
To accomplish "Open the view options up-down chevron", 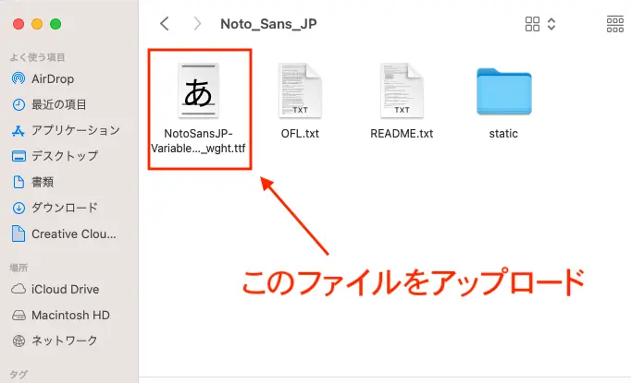I will [x=551, y=24].
